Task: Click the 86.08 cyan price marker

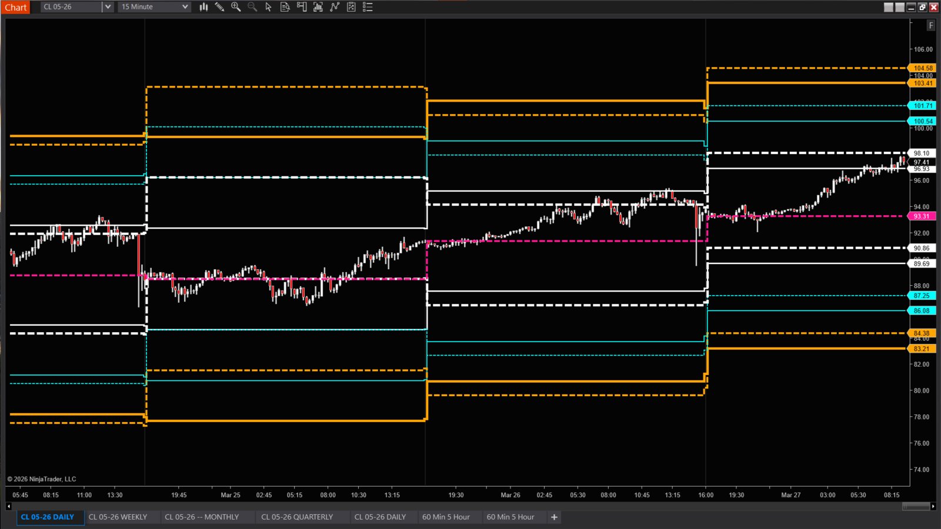Action: pos(922,311)
